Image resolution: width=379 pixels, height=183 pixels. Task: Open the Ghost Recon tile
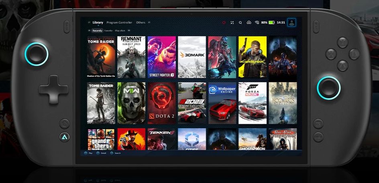pos(253,139)
